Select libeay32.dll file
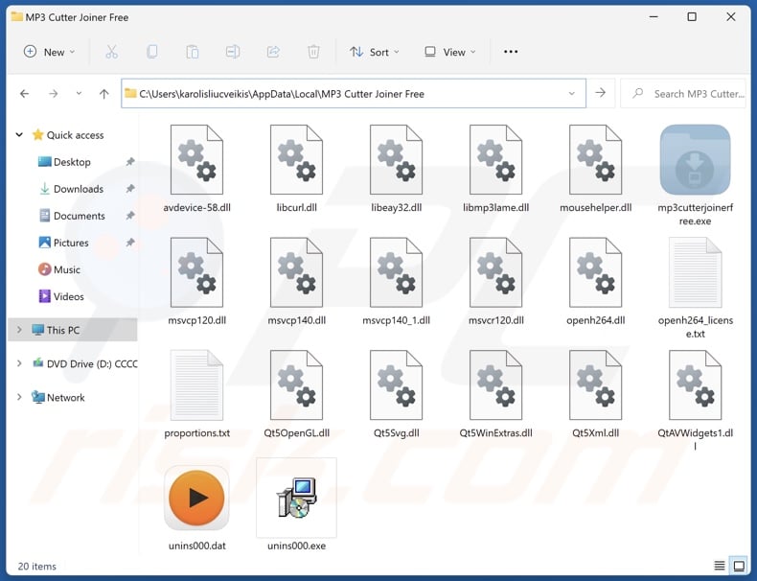Viewport: 757px width, 581px height. 397,169
